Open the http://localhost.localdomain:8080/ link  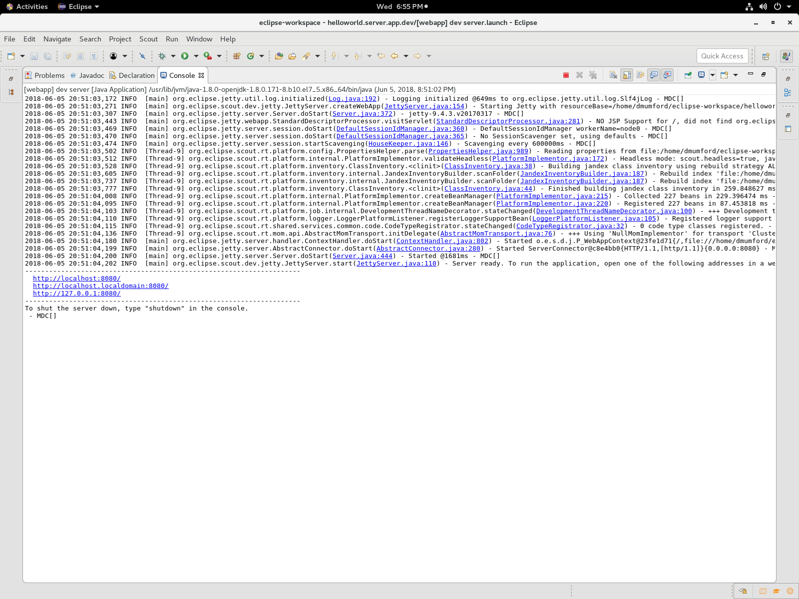click(101, 286)
